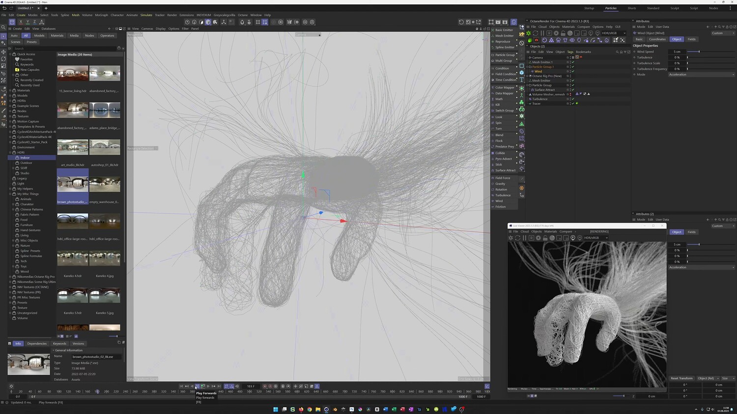
Task: Collapse the HDRI folder in Asset Browser
Action: click(x=10, y=153)
